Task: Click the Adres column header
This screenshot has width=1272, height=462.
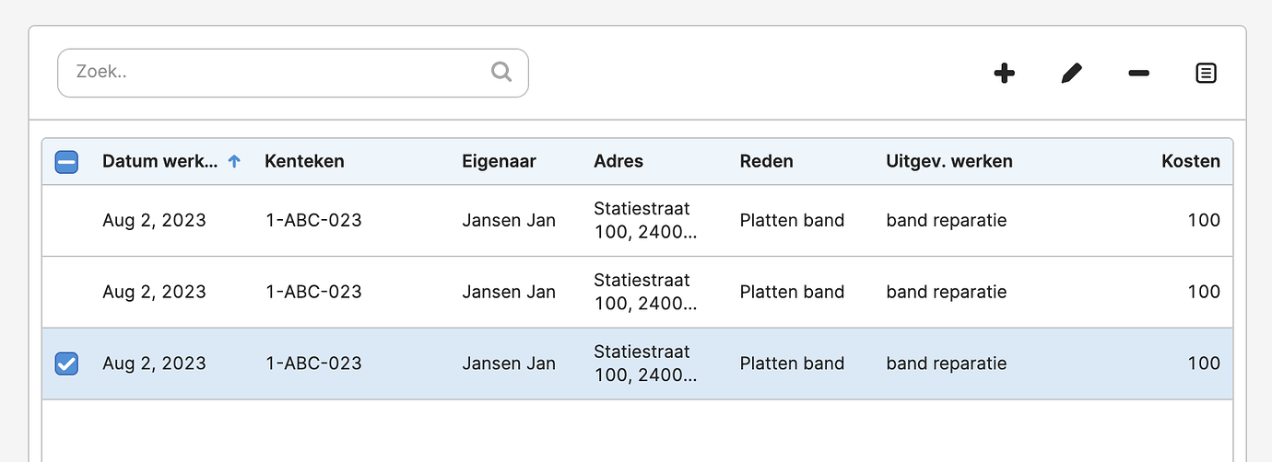Action: 618,162
